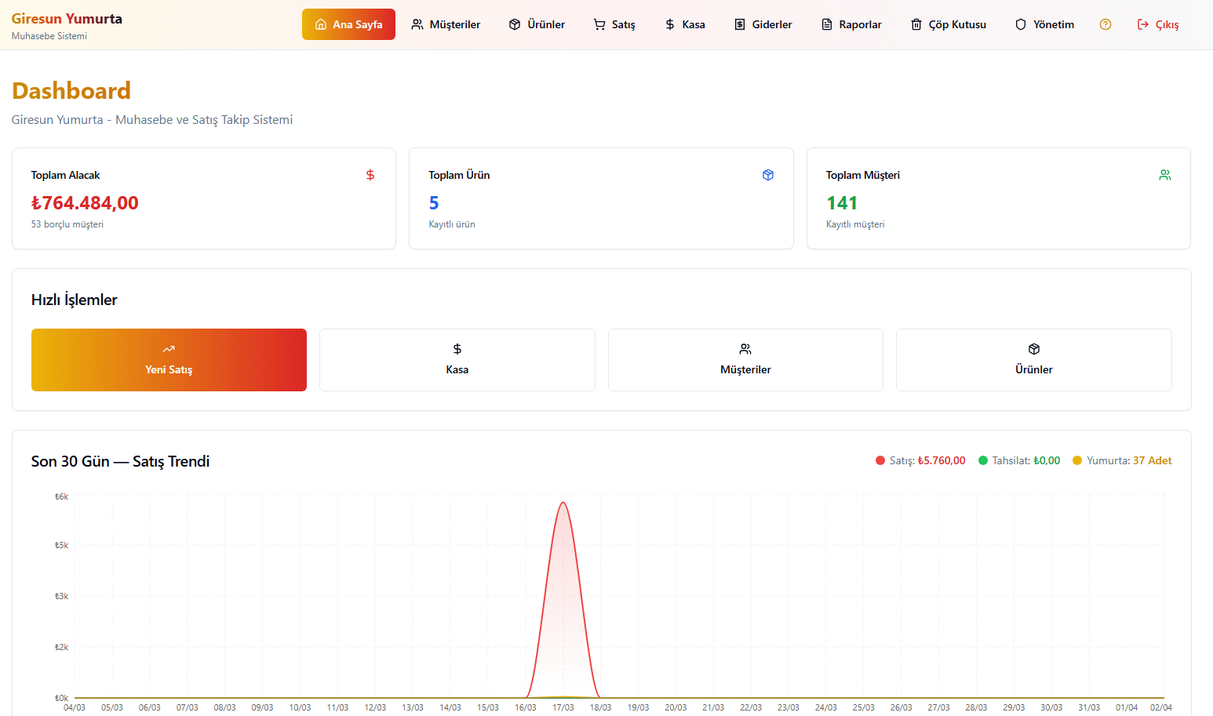This screenshot has height=716, width=1213.
Task: Open Kasa from the navigation bar
Action: 685,24
